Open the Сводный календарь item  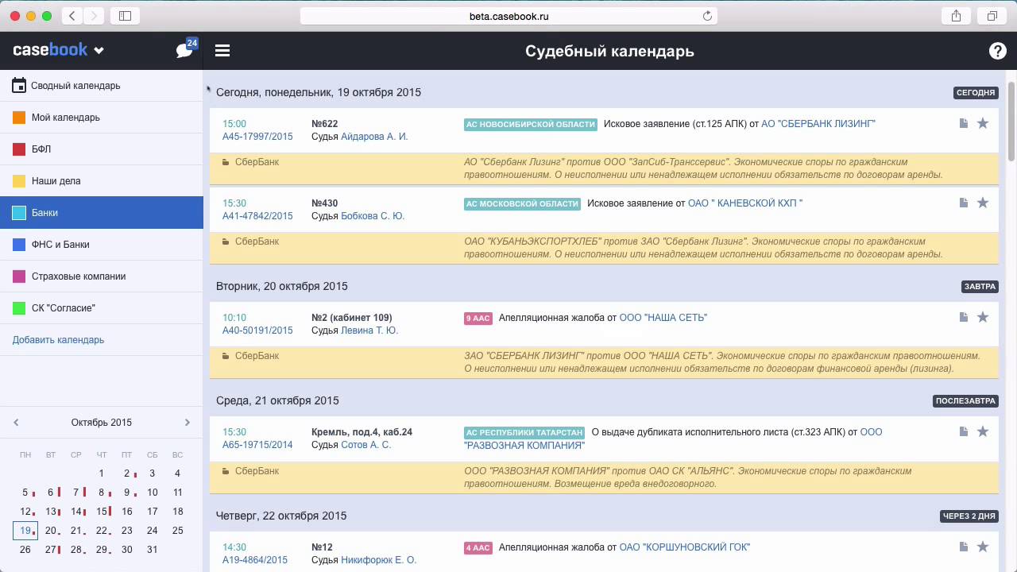click(x=75, y=86)
